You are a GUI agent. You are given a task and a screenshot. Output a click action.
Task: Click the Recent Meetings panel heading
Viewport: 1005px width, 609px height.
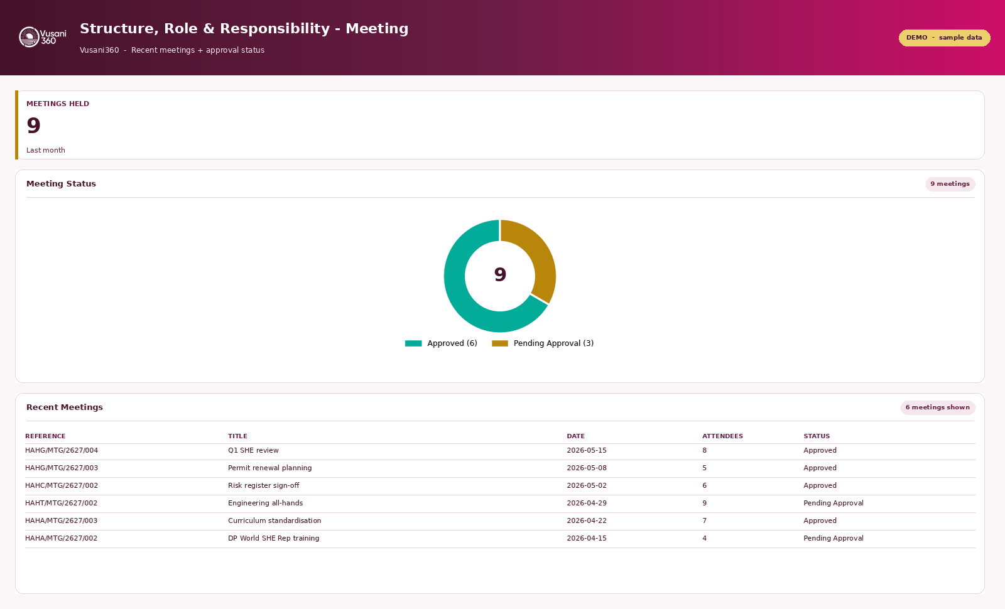65,407
